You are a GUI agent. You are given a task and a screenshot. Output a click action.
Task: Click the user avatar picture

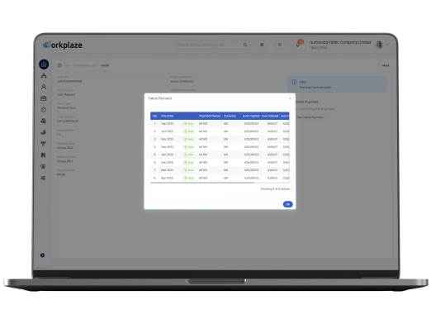379,45
